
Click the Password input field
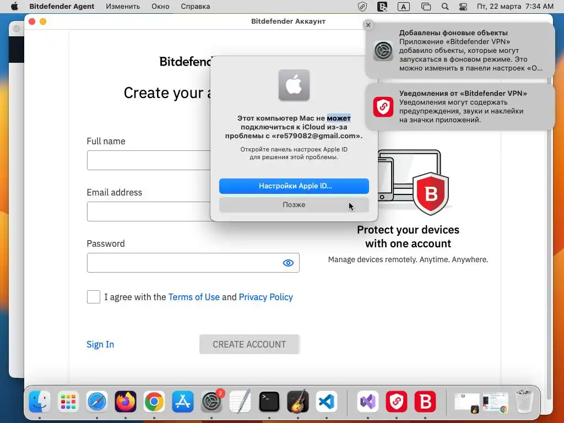193,263
